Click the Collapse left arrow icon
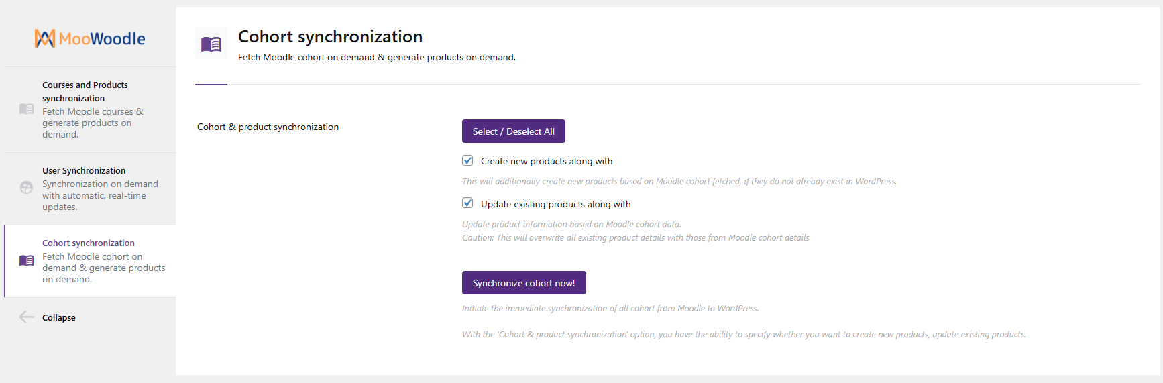 tap(27, 317)
